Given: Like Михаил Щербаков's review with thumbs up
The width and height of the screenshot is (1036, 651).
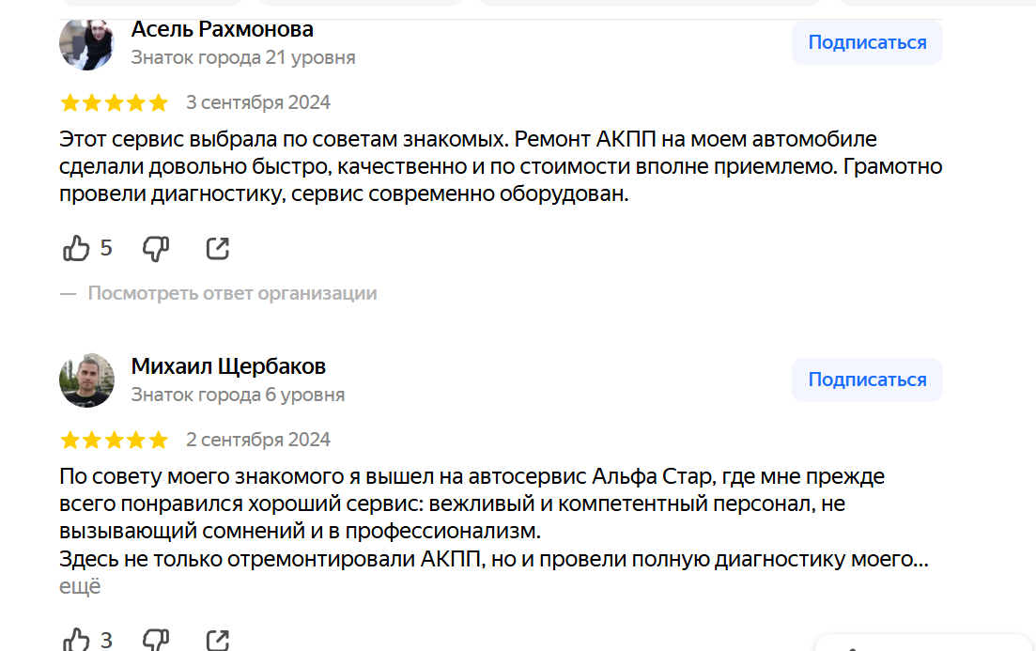Looking at the screenshot, I should point(76,640).
